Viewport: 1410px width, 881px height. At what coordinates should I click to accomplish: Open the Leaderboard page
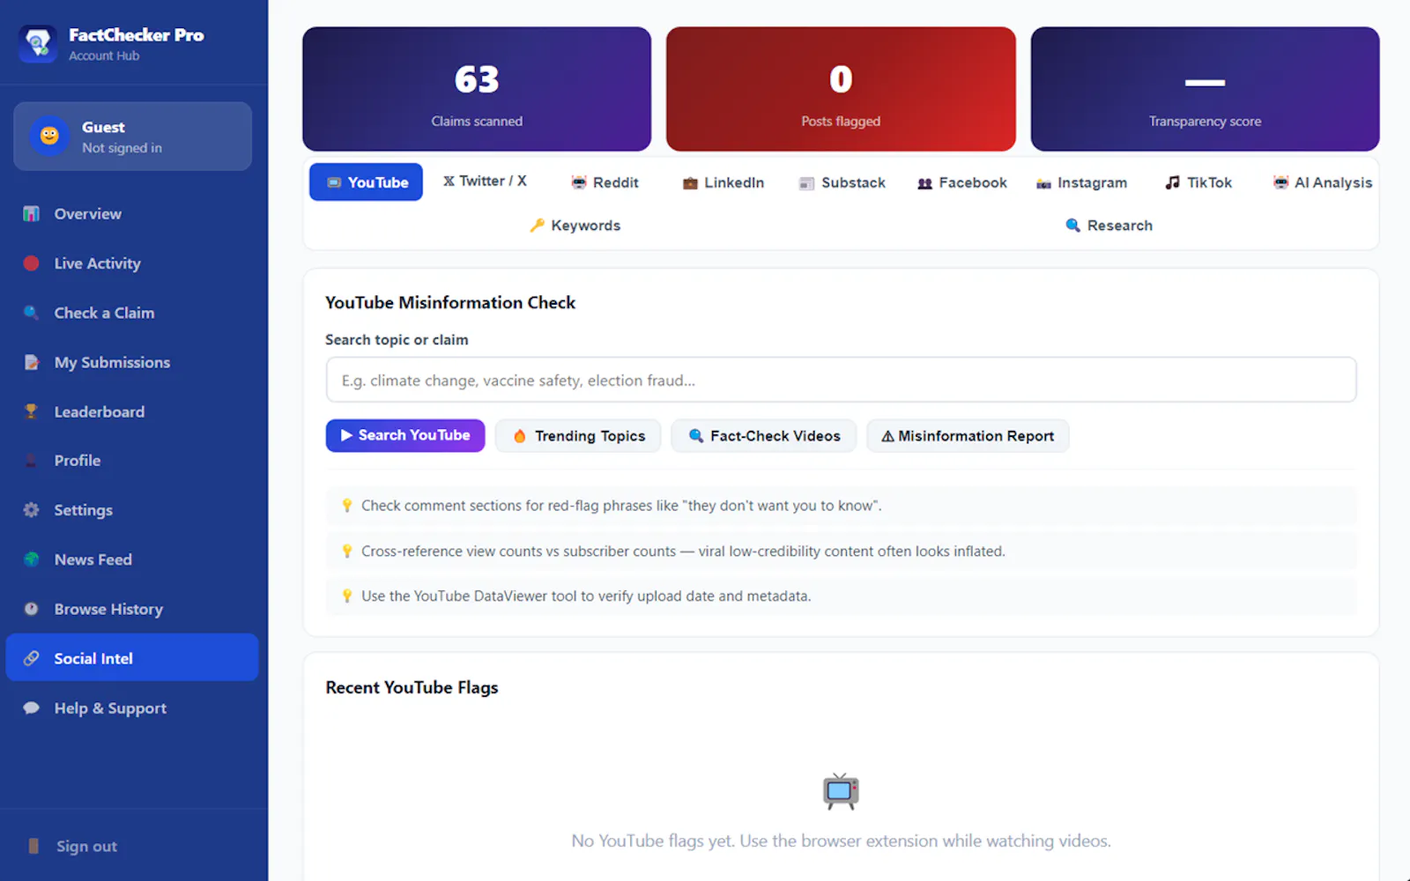click(x=132, y=411)
